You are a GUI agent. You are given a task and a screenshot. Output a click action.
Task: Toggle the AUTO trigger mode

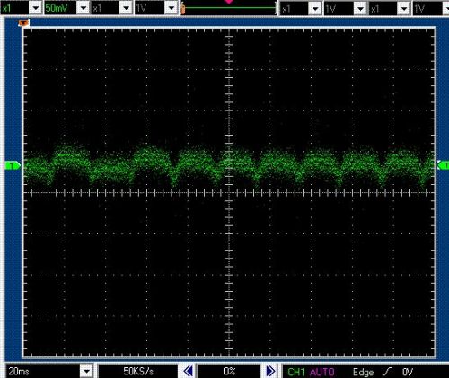pos(321,372)
